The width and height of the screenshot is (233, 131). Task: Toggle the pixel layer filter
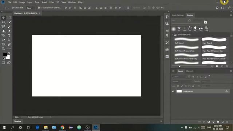pyautogui.click(x=189, y=77)
